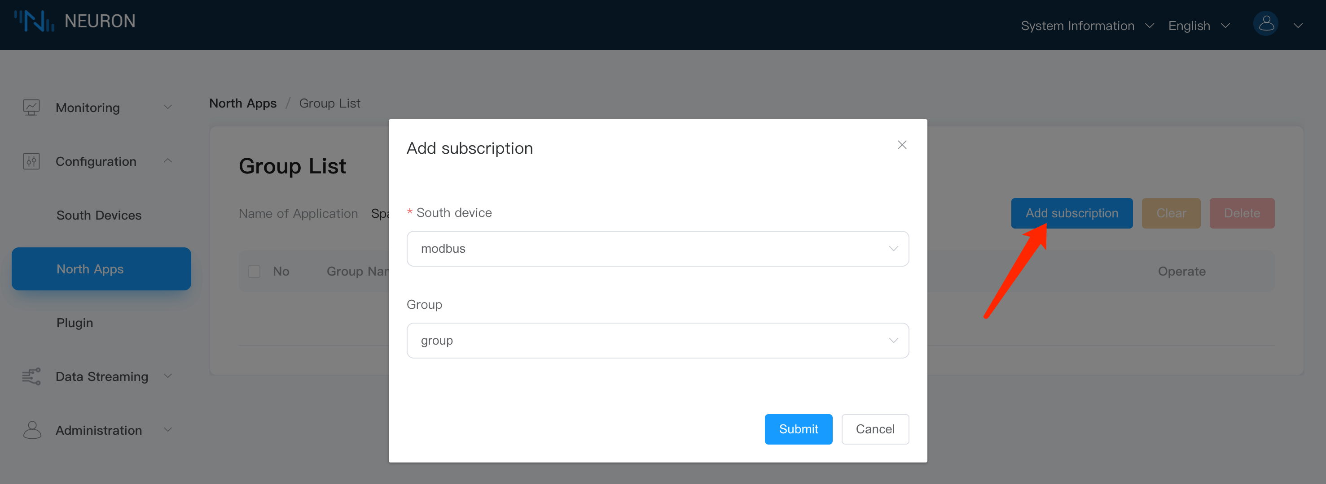This screenshot has height=484, width=1326.
Task: Expand the Monitoring menu arrow
Action: 168,107
